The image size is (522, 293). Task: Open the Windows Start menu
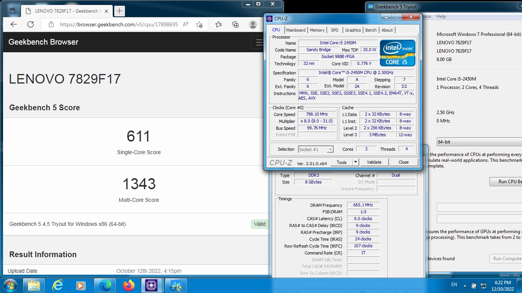click(x=10, y=285)
